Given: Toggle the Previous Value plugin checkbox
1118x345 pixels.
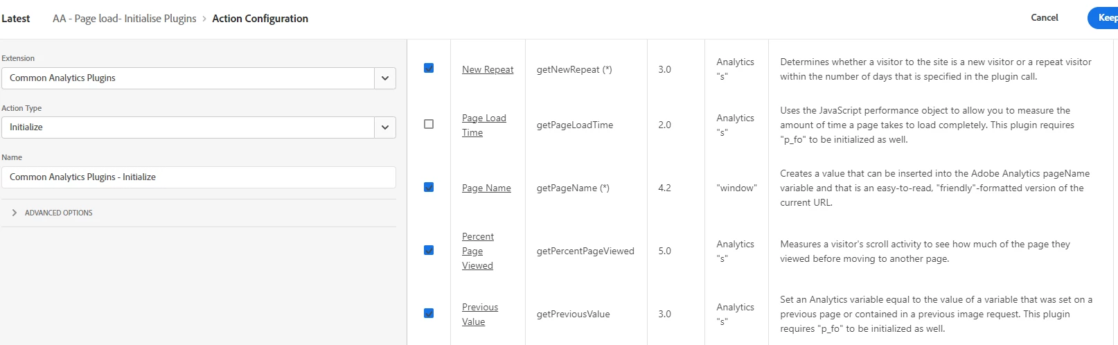Looking at the screenshot, I should point(429,313).
